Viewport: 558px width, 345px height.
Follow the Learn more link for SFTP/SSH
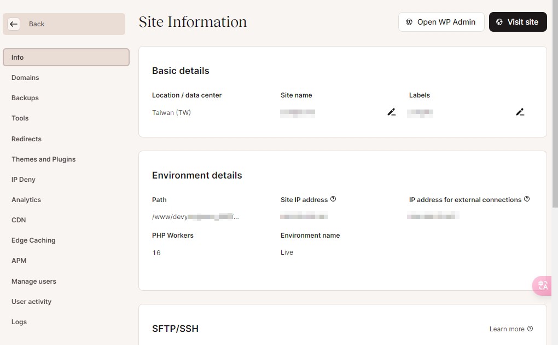[x=507, y=329]
